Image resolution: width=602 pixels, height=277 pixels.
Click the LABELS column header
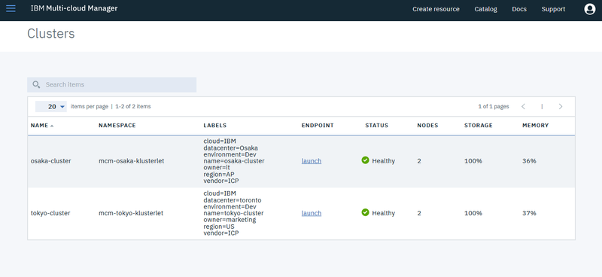[215, 125]
